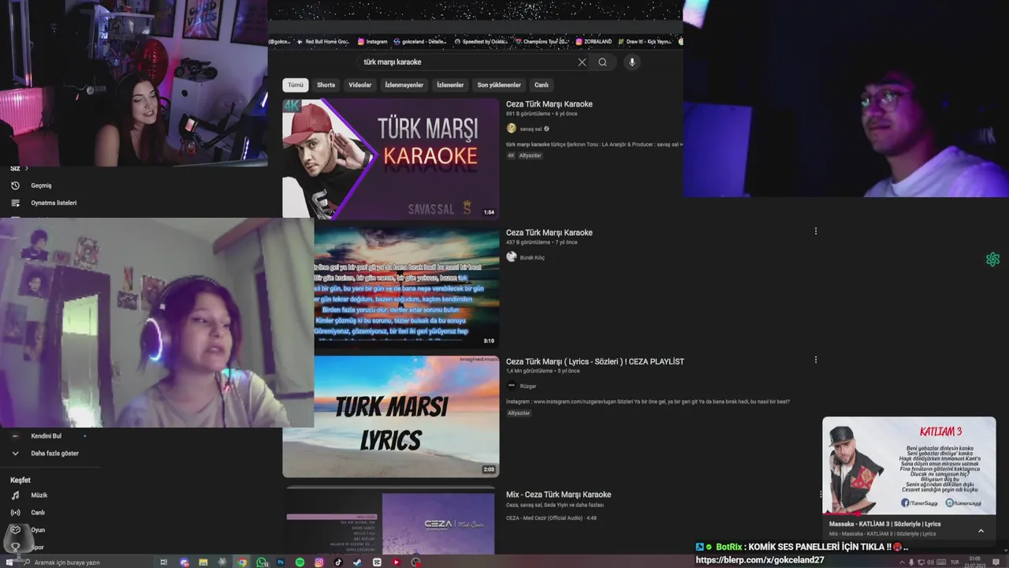Open the Speedtest by Ookla bookmark
The width and height of the screenshot is (1009, 568).
click(481, 42)
